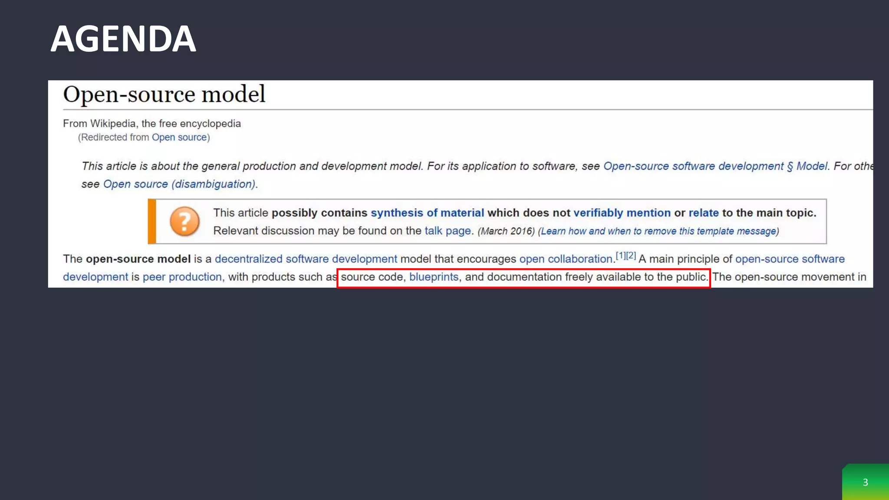The width and height of the screenshot is (889, 500).
Task: Open 'Open source (disambiguation)' link
Action: 179,184
